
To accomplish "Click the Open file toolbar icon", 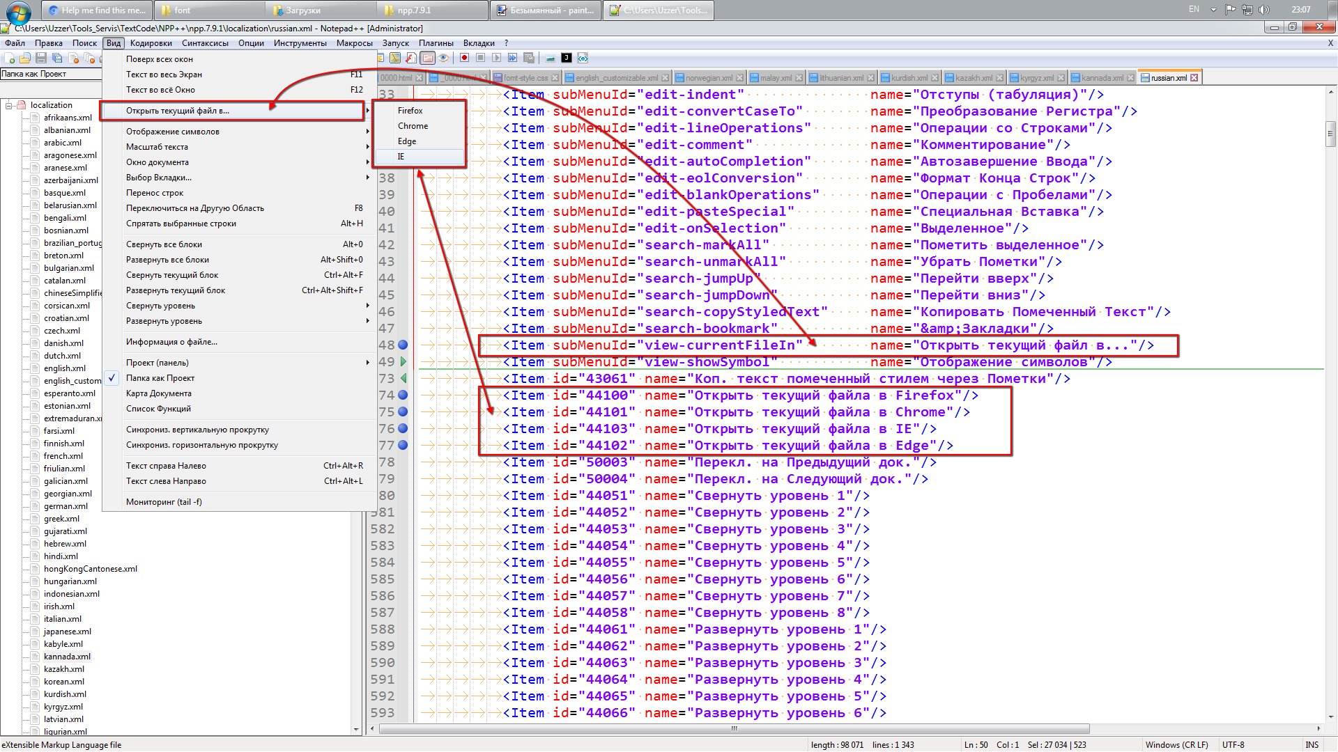I will [x=25, y=58].
